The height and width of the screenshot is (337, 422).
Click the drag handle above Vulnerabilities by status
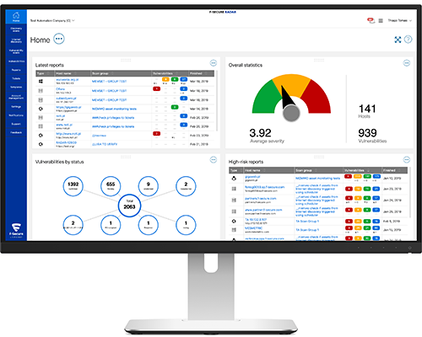point(126,157)
